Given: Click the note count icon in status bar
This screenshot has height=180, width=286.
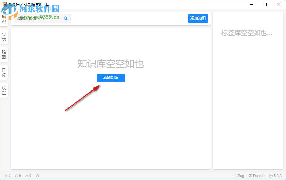Looking at the screenshot, I should 6,176.
